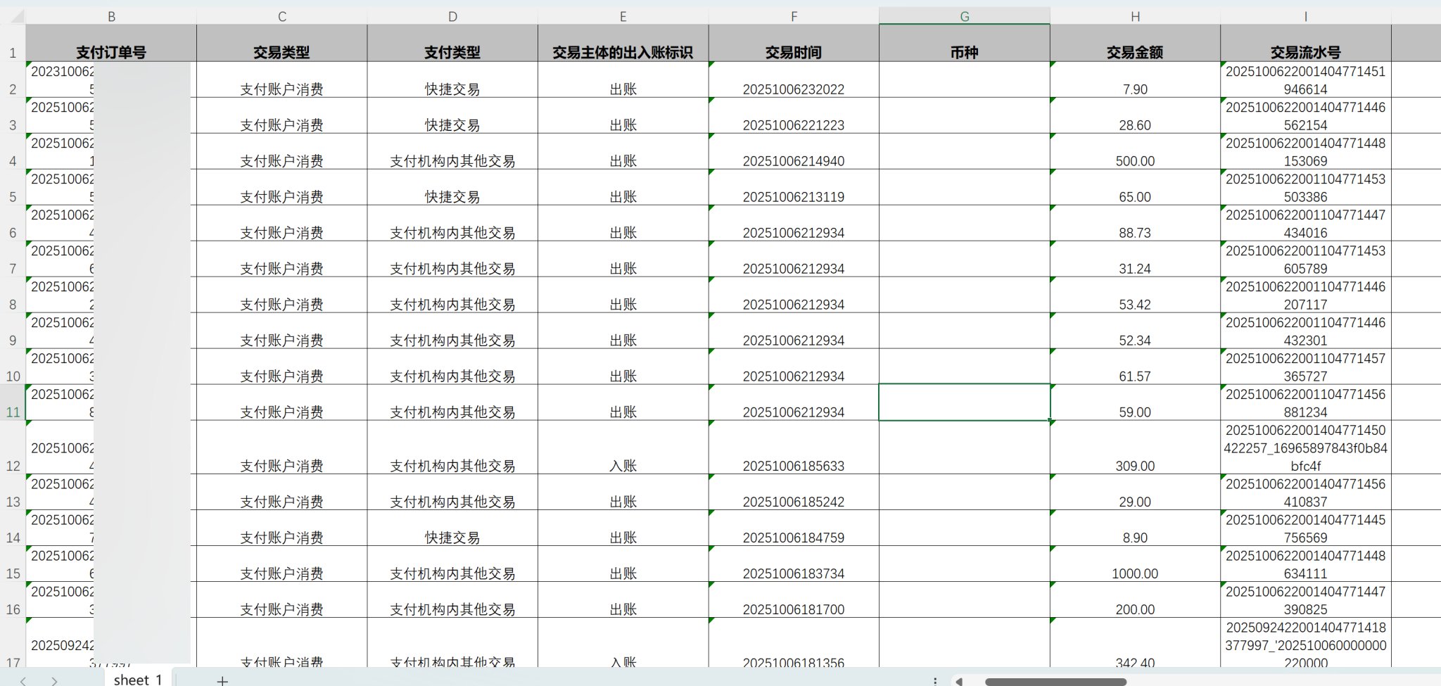Select the cell with amount 1000.00
This screenshot has width=1441, height=686.
1134,573
